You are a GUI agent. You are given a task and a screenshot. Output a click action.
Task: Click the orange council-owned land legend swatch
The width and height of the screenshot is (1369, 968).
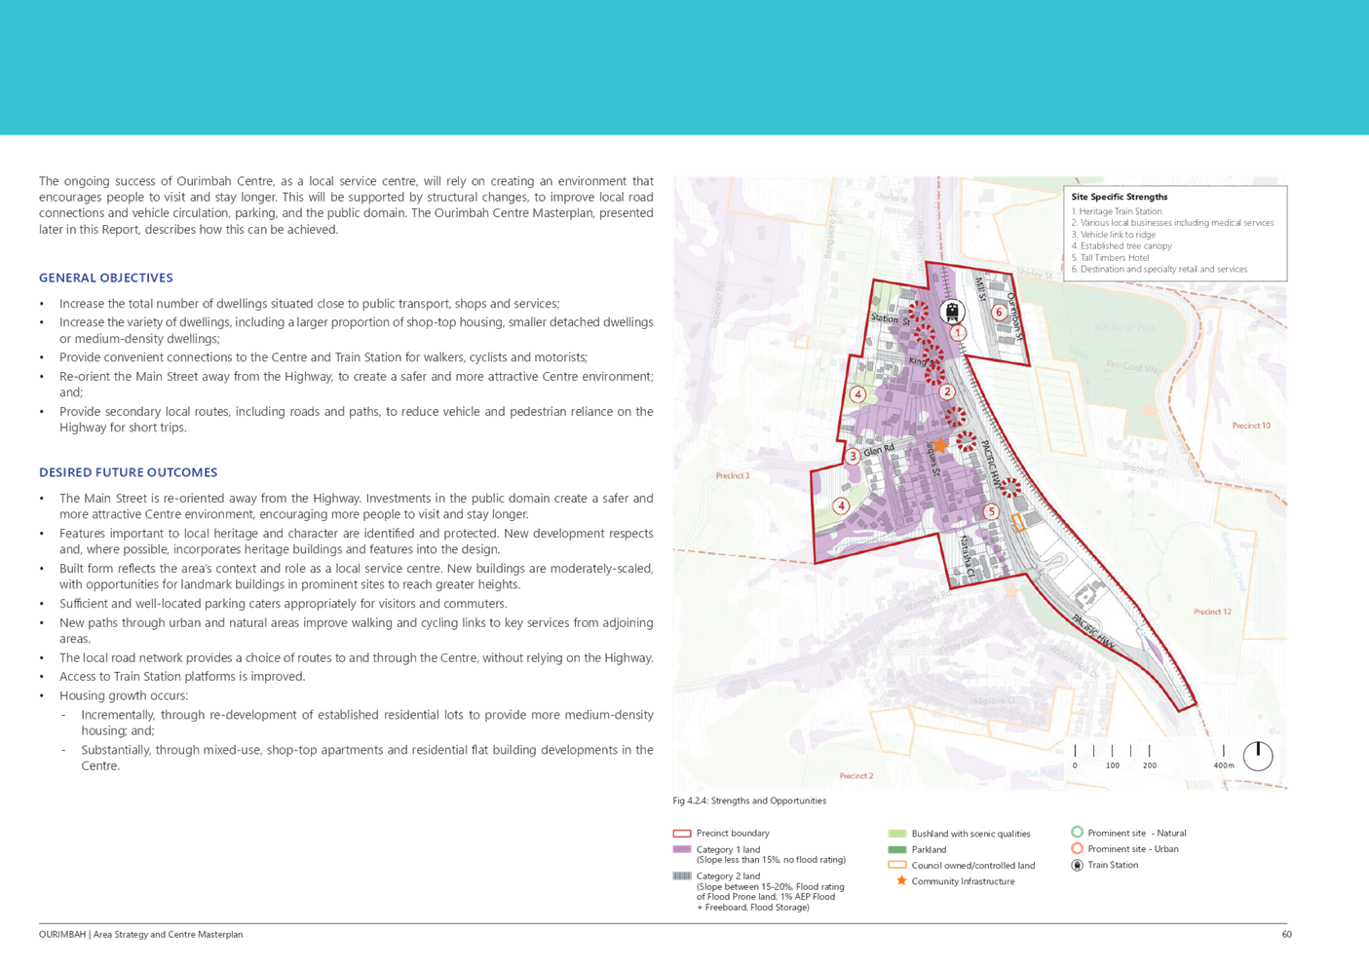(897, 866)
